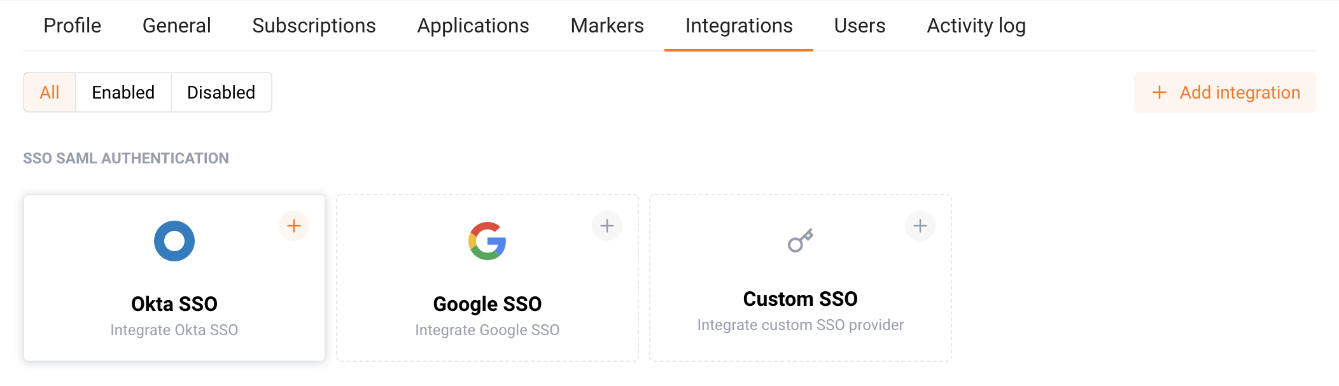Go to the Subscriptions tab
Screen dimensions: 1339x386
coord(314,25)
